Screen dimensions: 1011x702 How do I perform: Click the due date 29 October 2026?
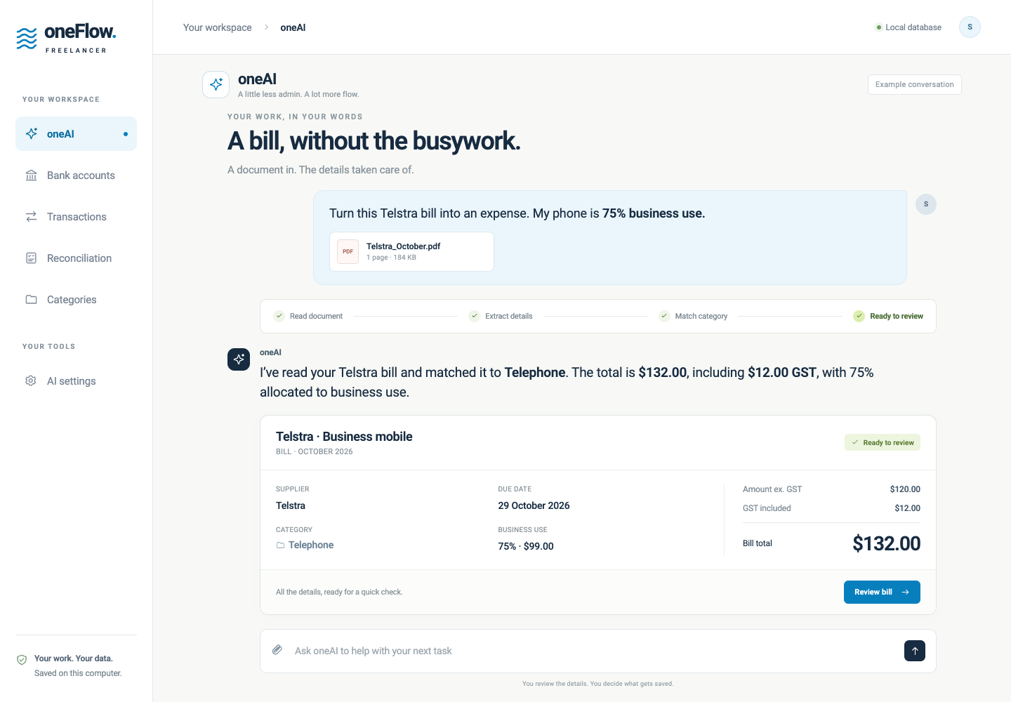534,505
